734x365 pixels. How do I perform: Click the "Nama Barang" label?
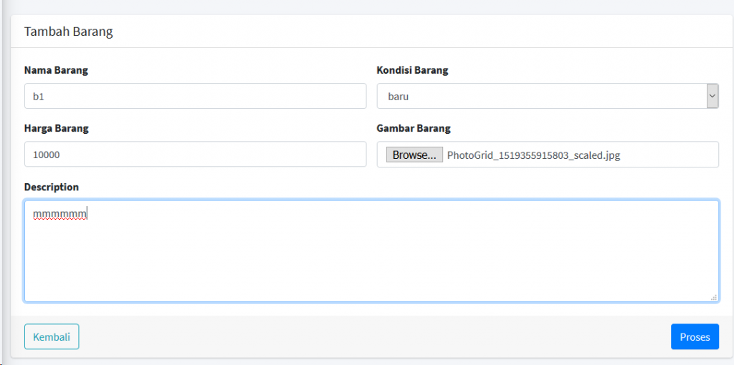click(x=57, y=70)
